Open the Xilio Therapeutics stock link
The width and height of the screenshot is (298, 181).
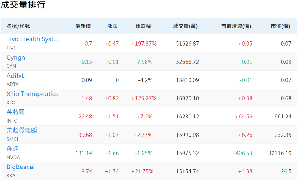[32, 94]
